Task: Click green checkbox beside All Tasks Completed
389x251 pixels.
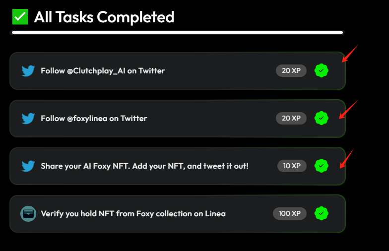Action: (20, 17)
